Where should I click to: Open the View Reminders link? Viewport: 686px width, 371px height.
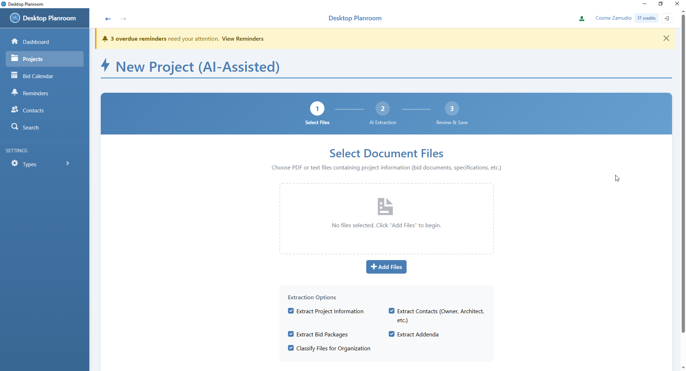tap(243, 39)
